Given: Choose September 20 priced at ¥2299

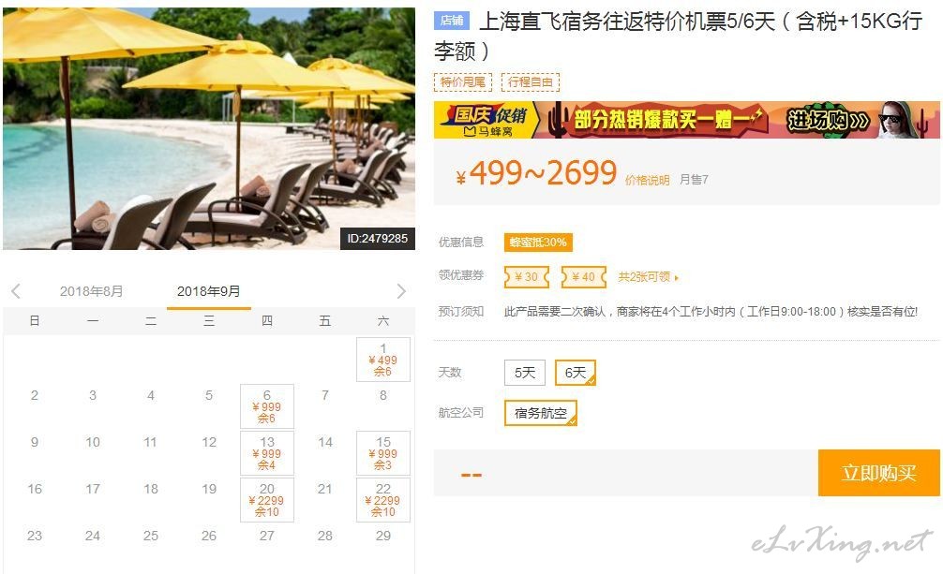Looking at the screenshot, I should click(267, 500).
